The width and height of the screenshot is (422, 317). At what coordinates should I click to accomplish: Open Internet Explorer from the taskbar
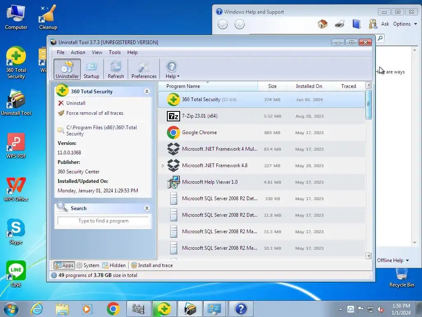tap(37, 309)
